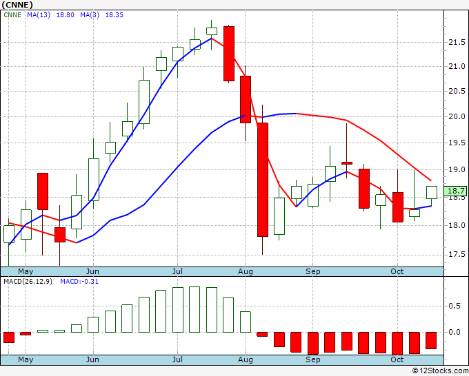
Task: Click the (CNNE) chart title
Action: 17,5
